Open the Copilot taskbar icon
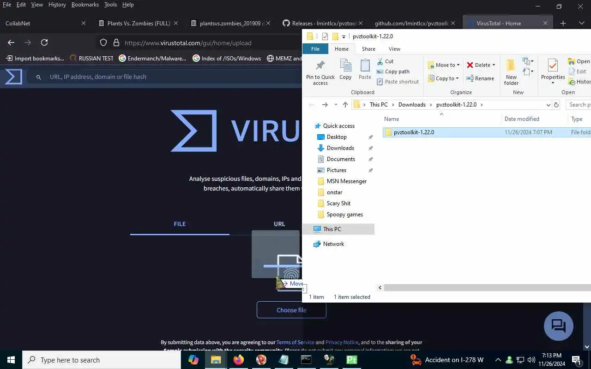The height and width of the screenshot is (369, 591). coord(193,360)
